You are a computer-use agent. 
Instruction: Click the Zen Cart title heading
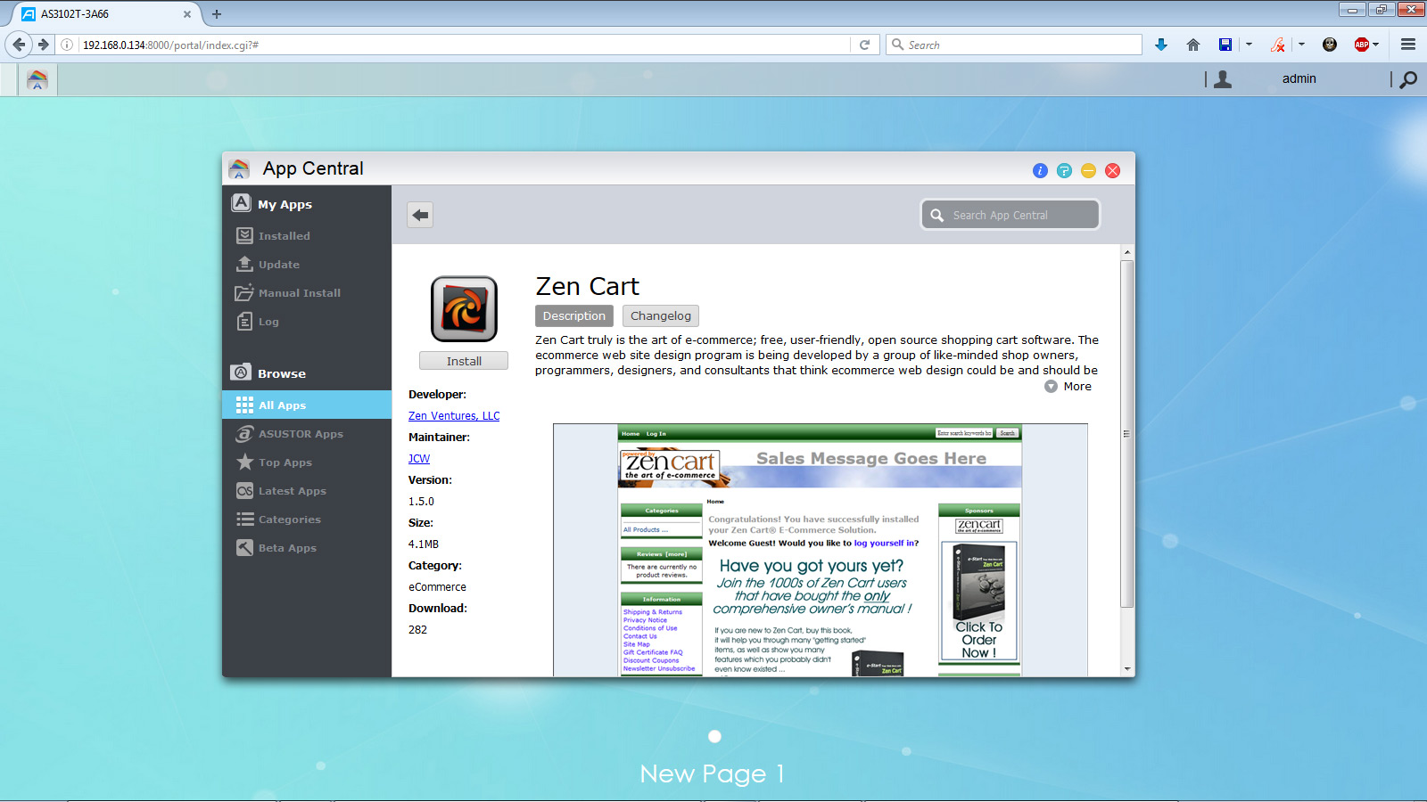tap(587, 286)
